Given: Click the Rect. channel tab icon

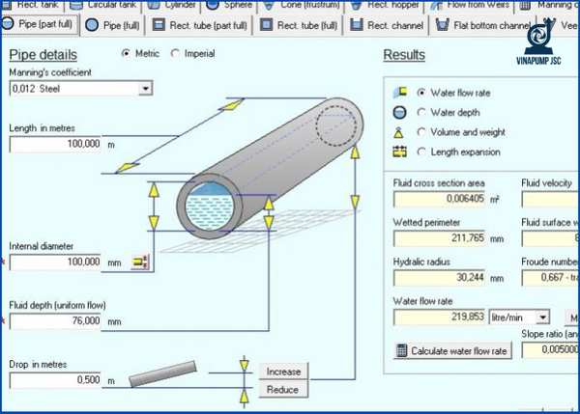Looking at the screenshot, I should coord(356,25).
